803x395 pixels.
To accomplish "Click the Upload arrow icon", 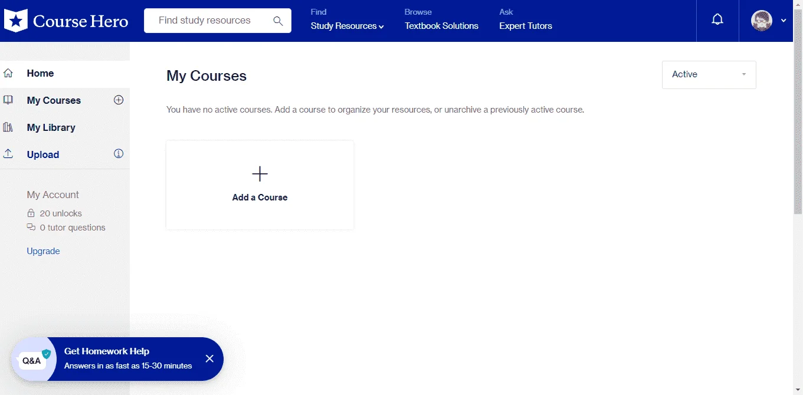I will pyautogui.click(x=8, y=154).
